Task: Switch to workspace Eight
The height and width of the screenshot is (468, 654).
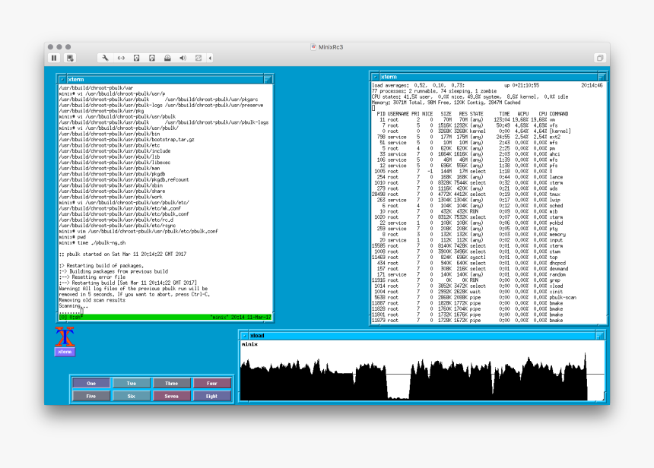Action: click(x=211, y=396)
